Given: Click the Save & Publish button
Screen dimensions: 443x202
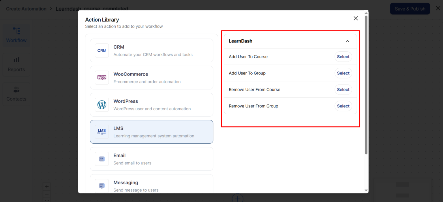Looking at the screenshot, I should coord(410,9).
